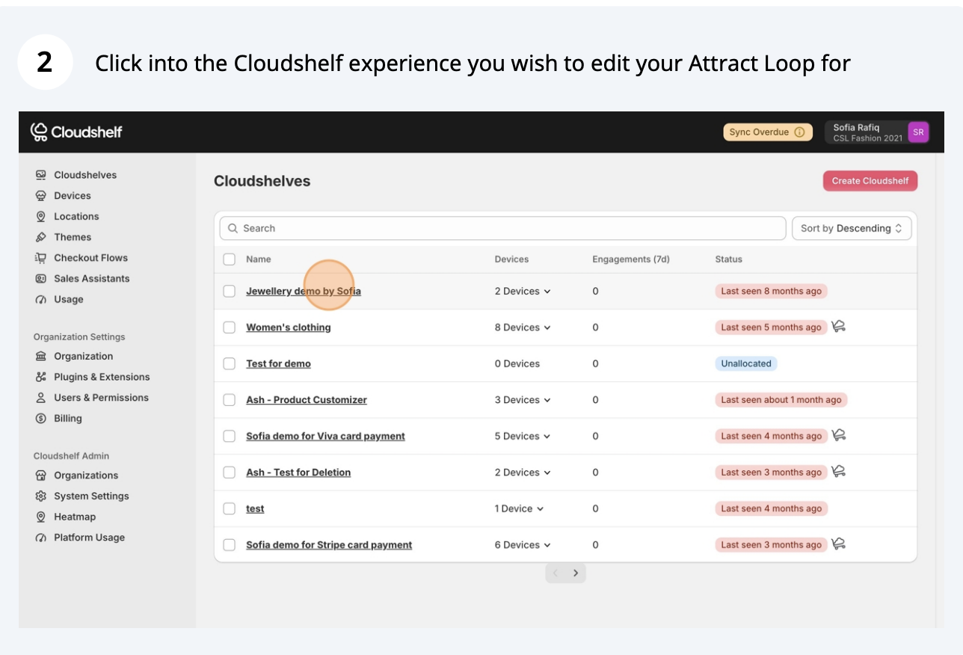Open Locations in the sidebar
This screenshot has width=963, height=655.
tap(76, 217)
